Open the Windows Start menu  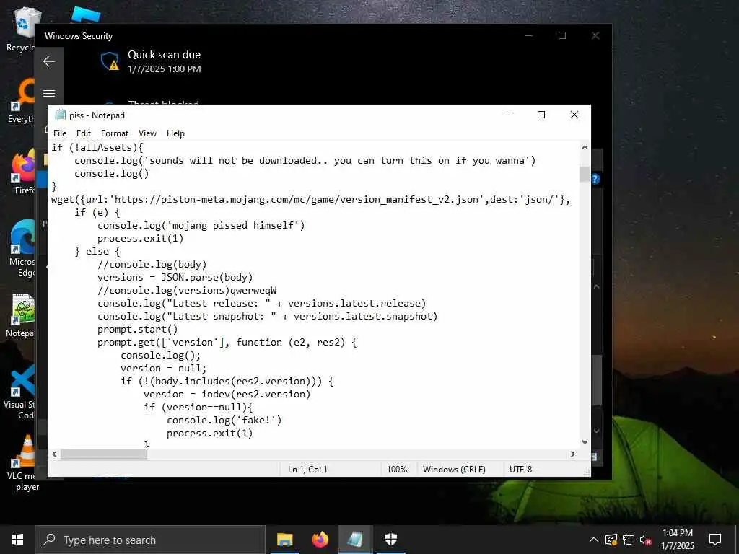click(17, 540)
